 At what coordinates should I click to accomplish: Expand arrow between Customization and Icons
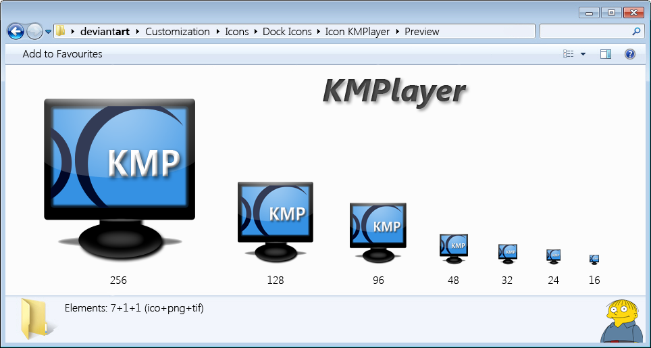click(217, 32)
